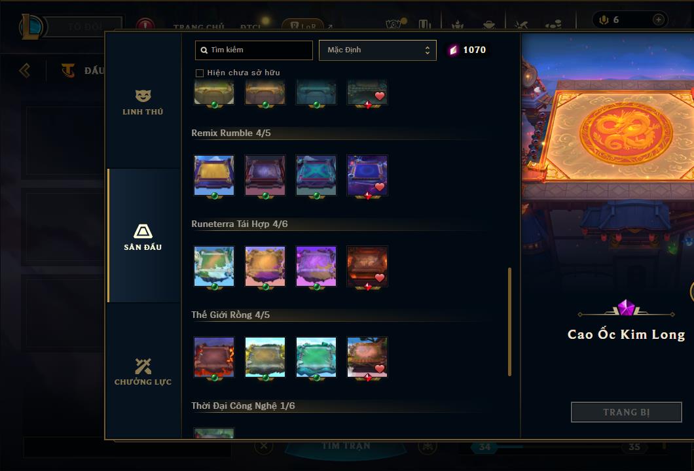The height and width of the screenshot is (471, 694).
Task: Click the arena list vertical scrollbar
Action: click(x=509, y=321)
